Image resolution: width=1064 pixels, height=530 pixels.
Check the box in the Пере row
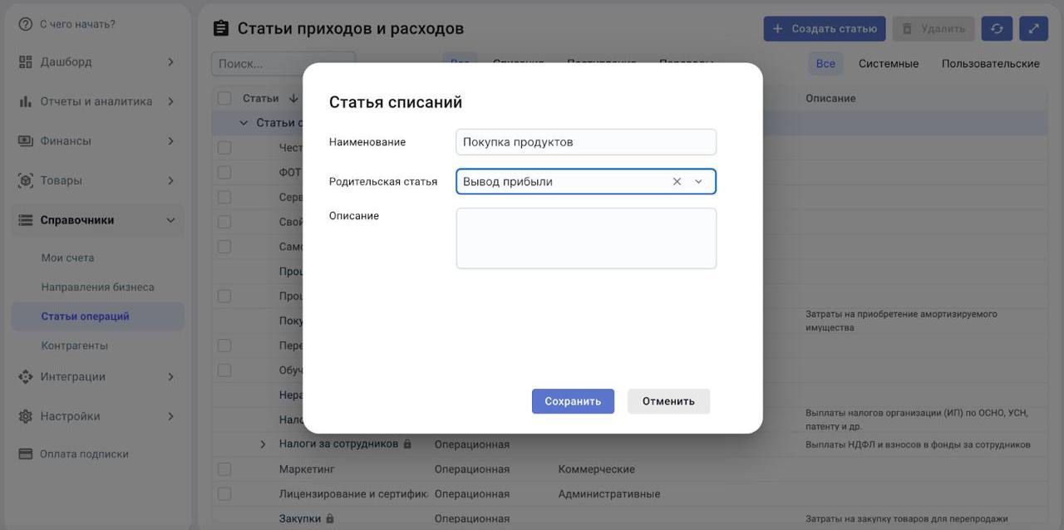224,346
